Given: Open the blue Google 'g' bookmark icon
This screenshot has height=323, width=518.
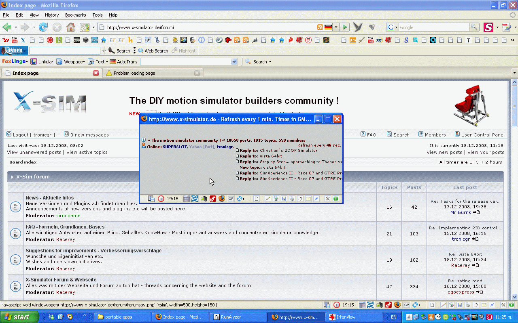Looking at the screenshot, I should pyautogui.click(x=406, y=40).
